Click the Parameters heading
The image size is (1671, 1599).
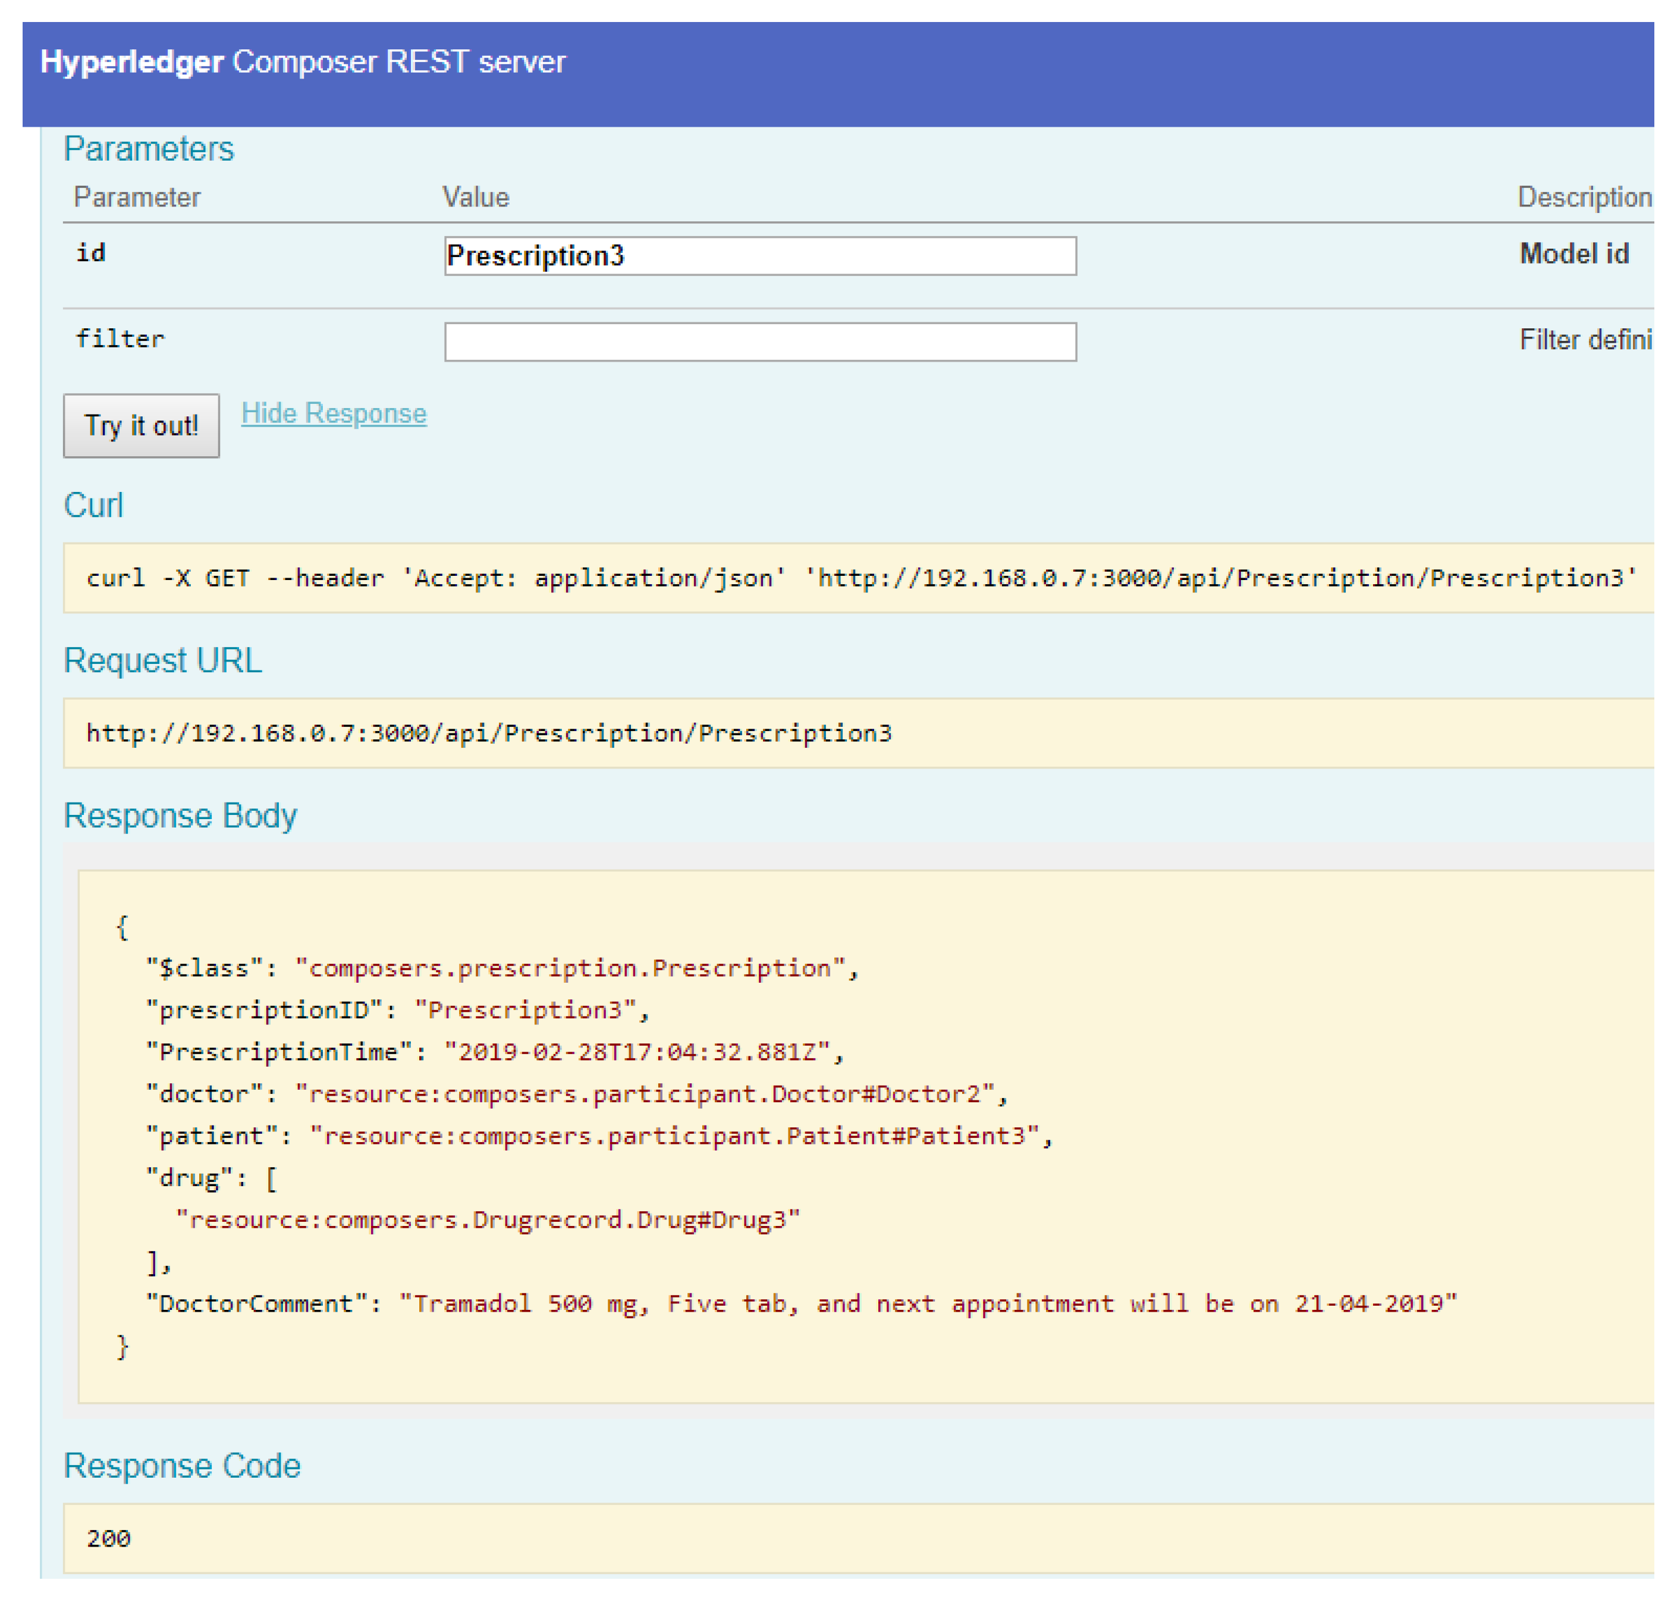149,149
